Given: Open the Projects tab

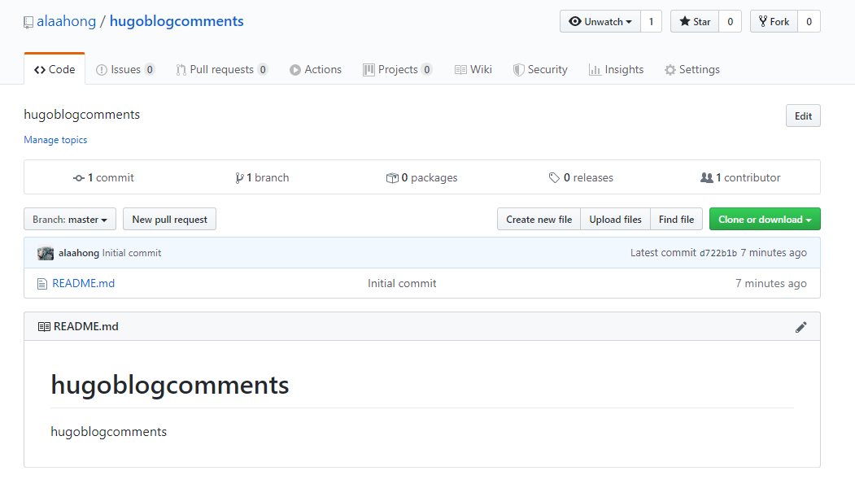Looking at the screenshot, I should [398, 69].
